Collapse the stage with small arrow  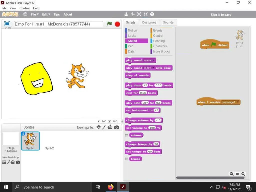[122, 121]
